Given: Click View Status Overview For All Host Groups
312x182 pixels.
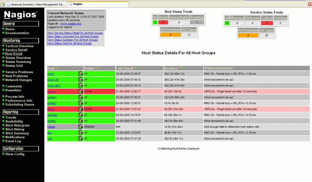Looking at the screenshot, I should pos(73,37).
